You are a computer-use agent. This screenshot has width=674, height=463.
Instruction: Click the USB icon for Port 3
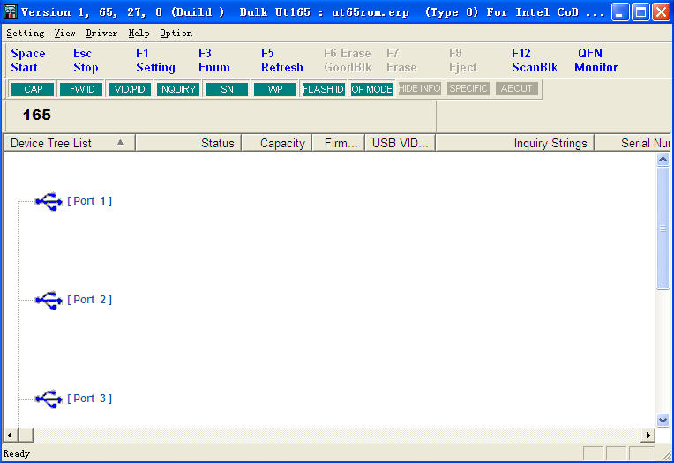point(49,399)
